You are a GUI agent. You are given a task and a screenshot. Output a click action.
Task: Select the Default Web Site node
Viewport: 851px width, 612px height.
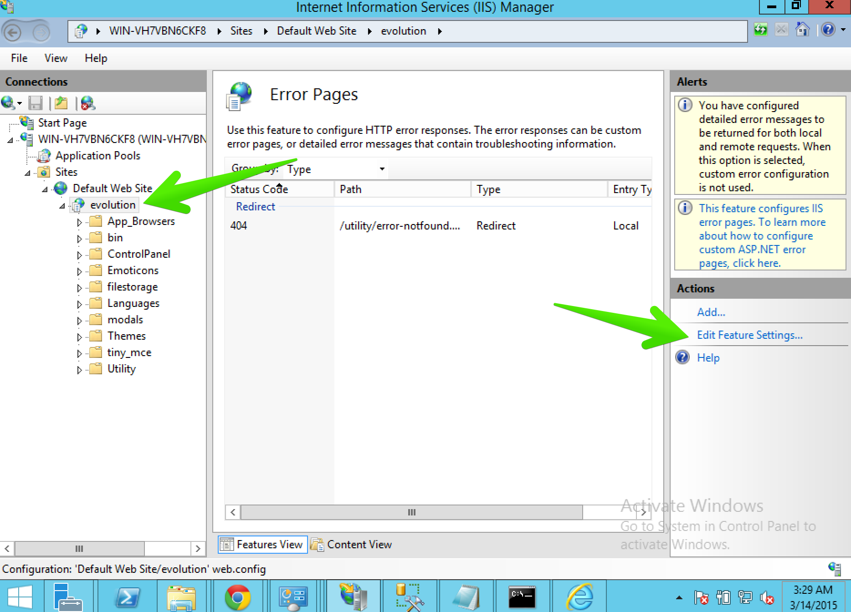pos(112,189)
